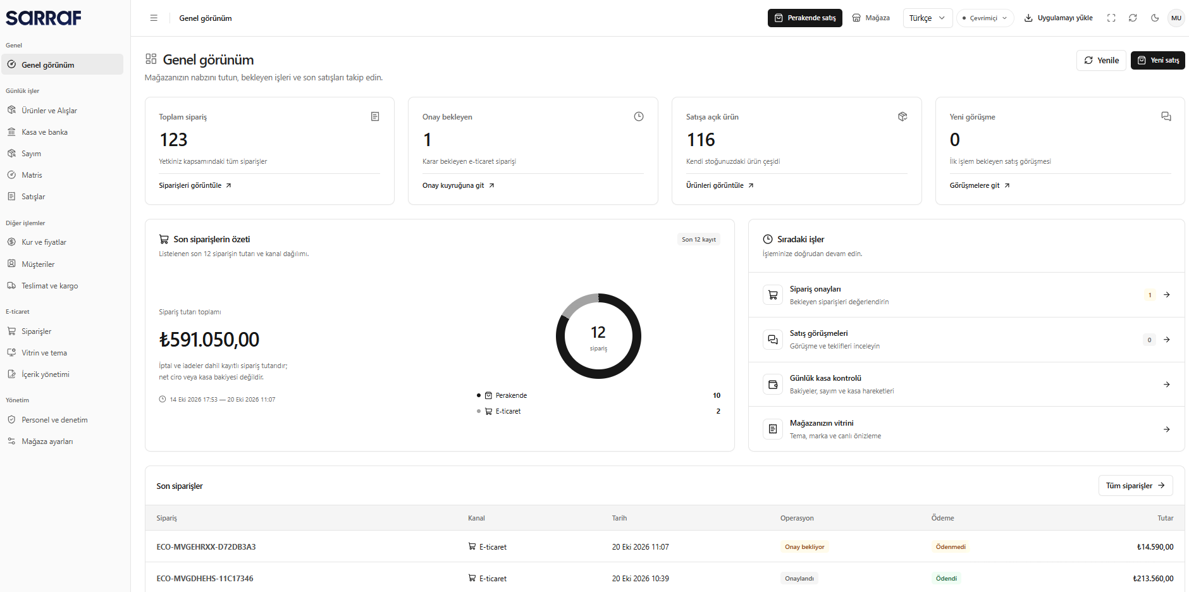1189x592 pixels.
Task: Click the SARRAF logo
Action: click(x=44, y=18)
